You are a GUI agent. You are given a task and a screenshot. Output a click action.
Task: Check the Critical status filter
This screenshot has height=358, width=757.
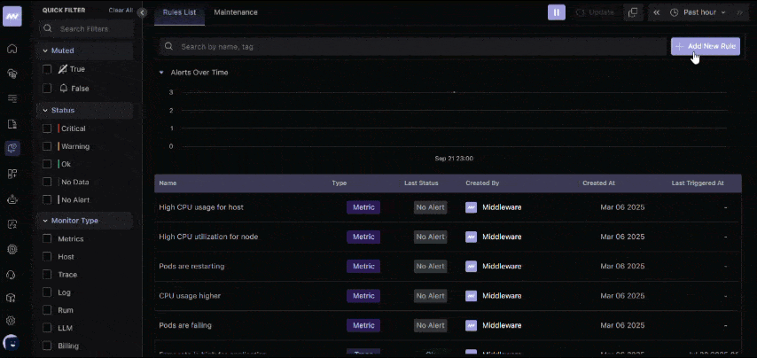click(48, 128)
